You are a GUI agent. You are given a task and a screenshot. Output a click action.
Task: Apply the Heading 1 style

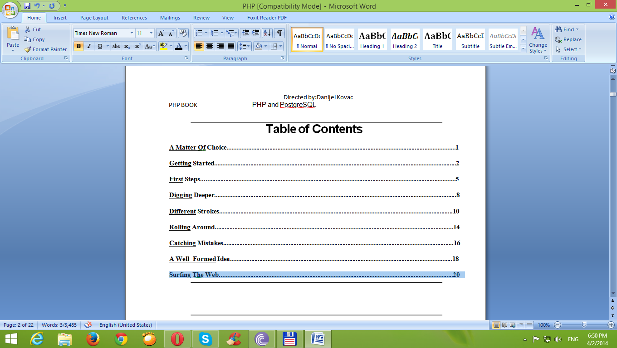[x=372, y=39]
